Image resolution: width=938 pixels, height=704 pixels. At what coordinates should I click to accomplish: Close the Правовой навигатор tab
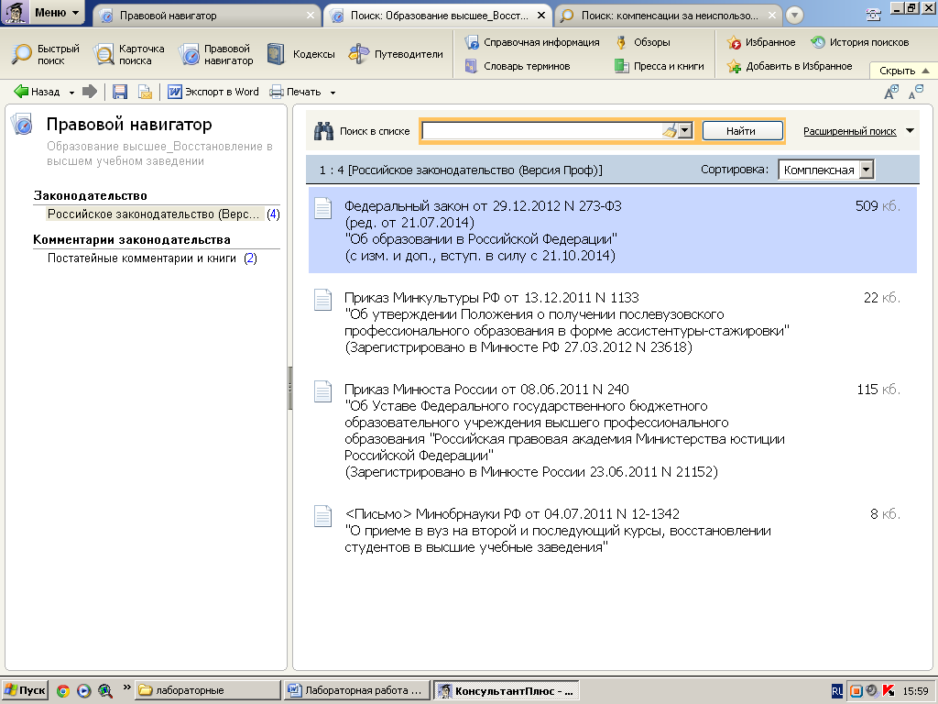[x=311, y=16]
